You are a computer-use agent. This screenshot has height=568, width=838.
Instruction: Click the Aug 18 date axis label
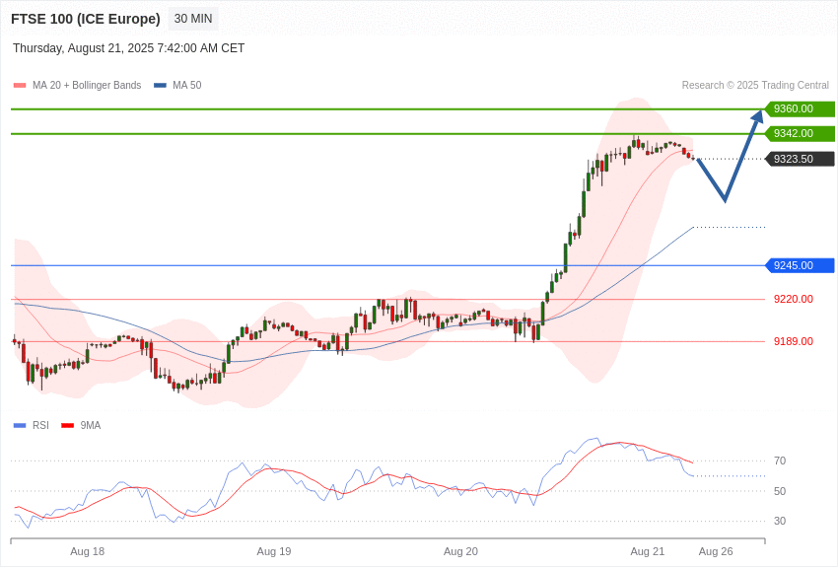tap(87, 551)
